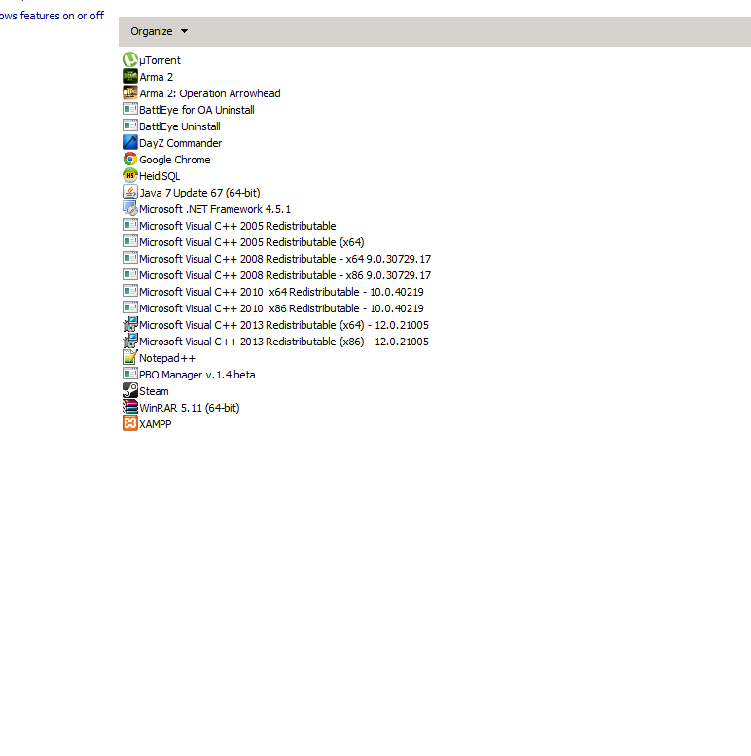Click the PBO Manager v.1.4 beta icon

click(130, 375)
